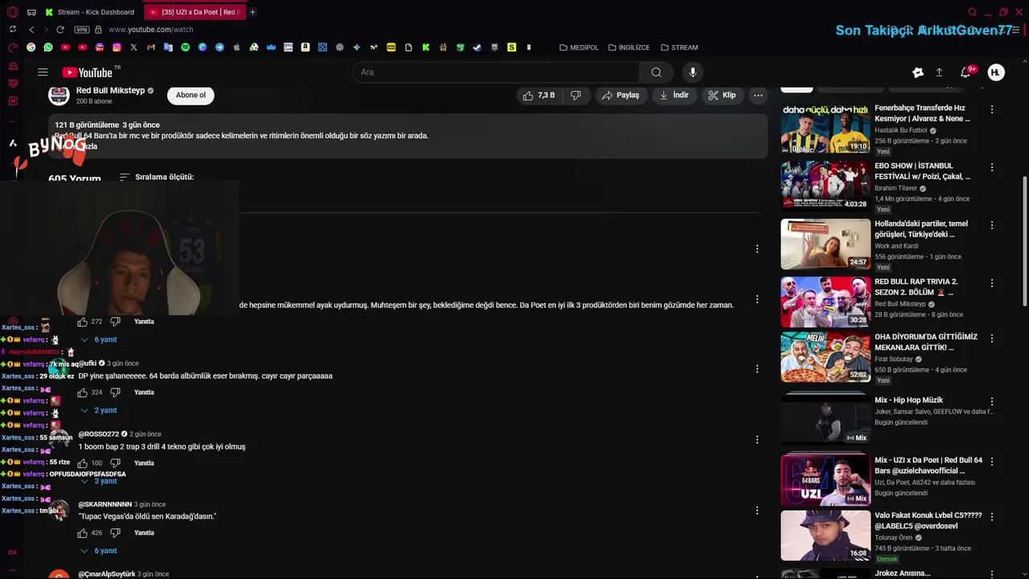Click the Abone ol subscribe button
1029x579 pixels.
pyautogui.click(x=191, y=95)
